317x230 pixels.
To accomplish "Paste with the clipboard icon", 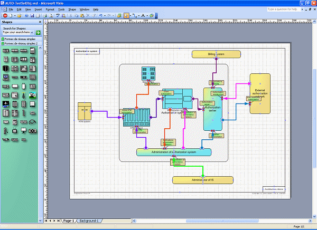I will [82, 15].
